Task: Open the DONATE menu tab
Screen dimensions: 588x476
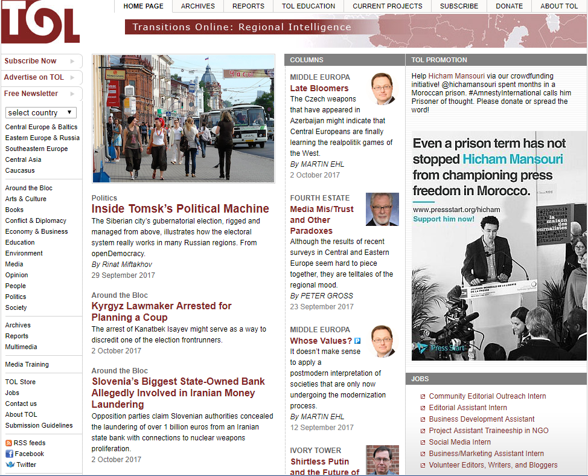Action: 510,7
